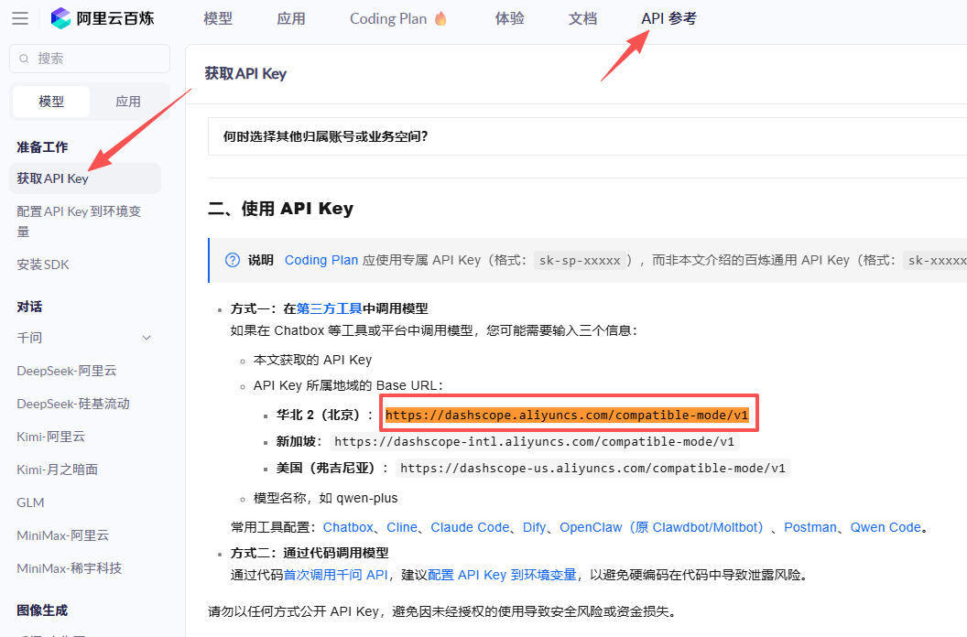This screenshot has height=637, width=967.
Task: Open the 第三方工具 link
Action: coord(330,308)
